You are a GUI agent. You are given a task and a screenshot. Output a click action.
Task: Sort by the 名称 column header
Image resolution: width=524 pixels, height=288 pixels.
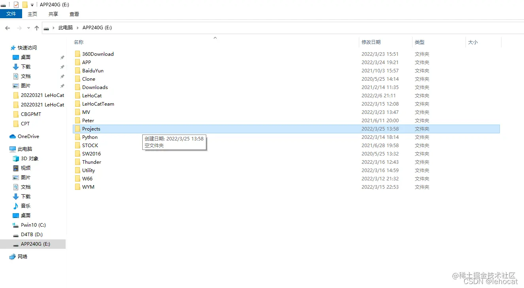[x=79, y=42]
